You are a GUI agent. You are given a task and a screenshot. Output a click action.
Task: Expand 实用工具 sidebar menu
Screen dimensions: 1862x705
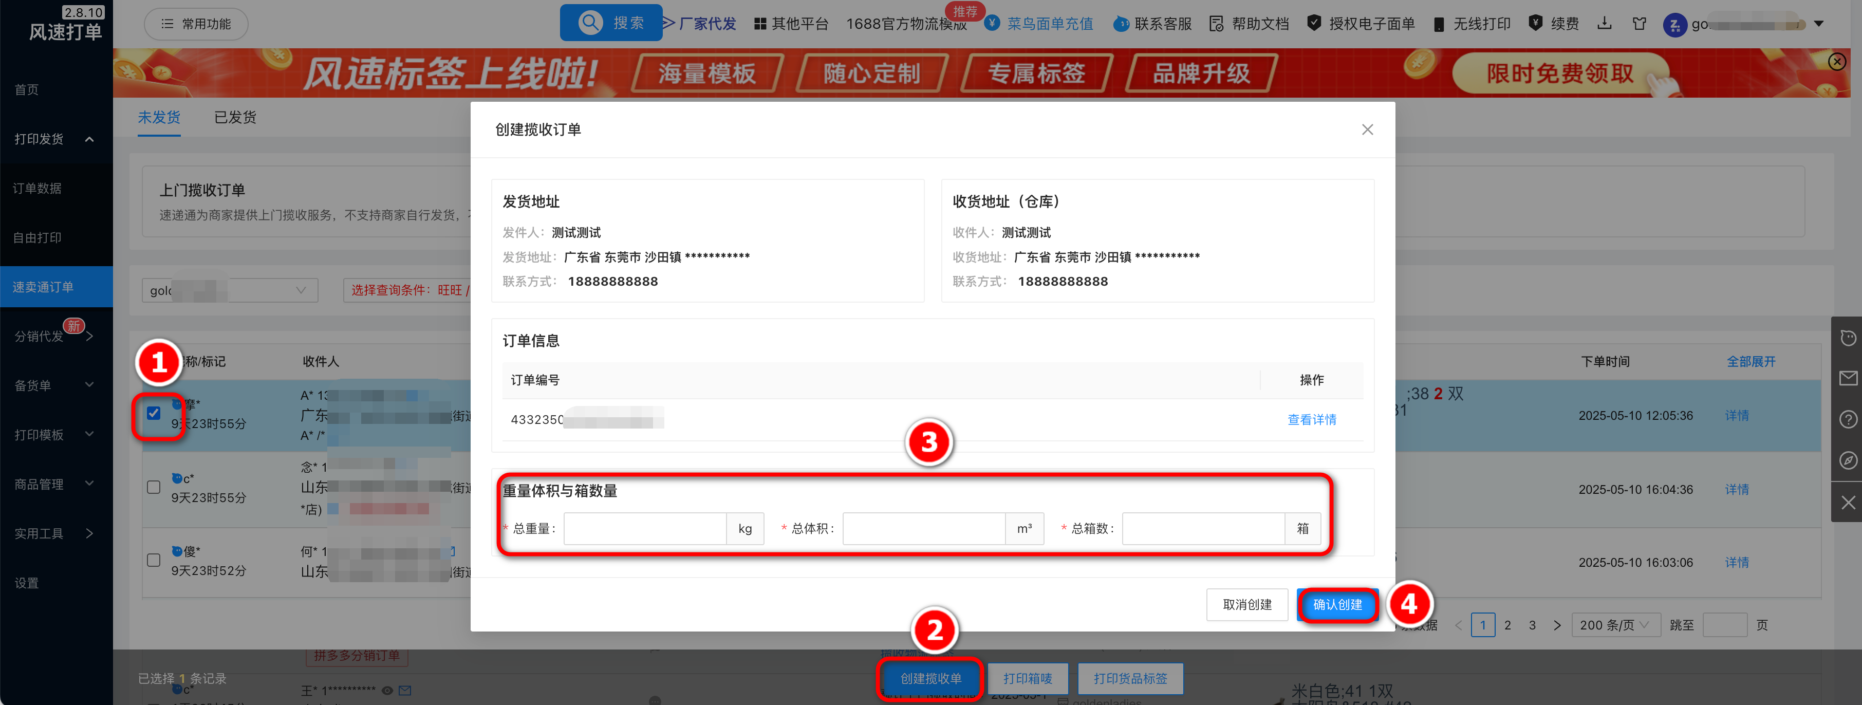point(55,533)
